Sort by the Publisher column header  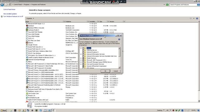click(x=76, y=21)
